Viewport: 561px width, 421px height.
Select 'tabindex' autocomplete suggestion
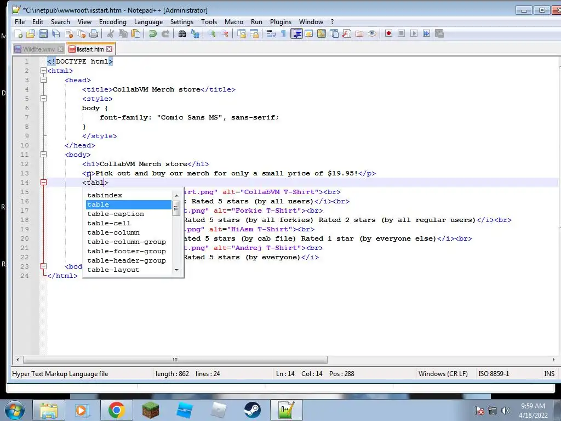(x=129, y=195)
